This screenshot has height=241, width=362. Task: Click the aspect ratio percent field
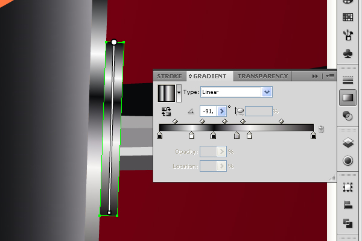pyautogui.click(x=259, y=111)
